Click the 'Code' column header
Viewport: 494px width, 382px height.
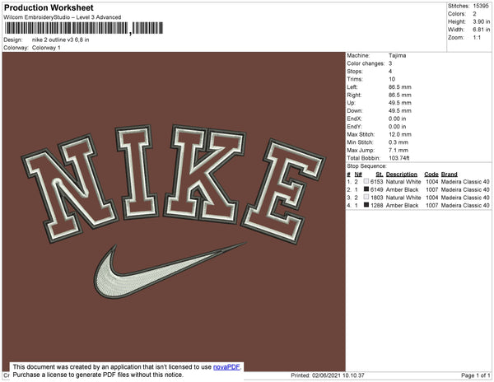pos(431,175)
